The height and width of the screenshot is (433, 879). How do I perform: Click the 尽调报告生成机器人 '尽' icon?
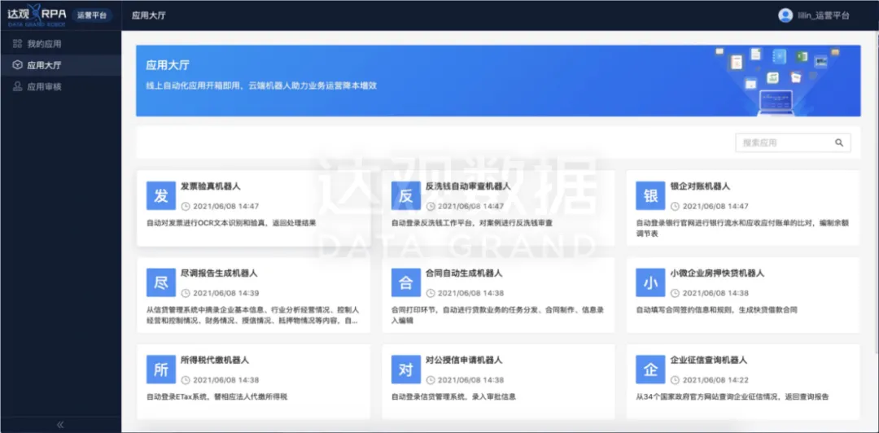click(161, 282)
